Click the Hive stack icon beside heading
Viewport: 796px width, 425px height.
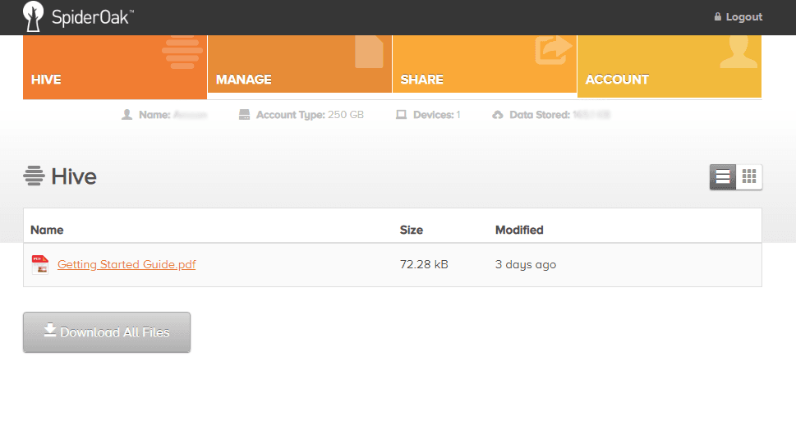pyautogui.click(x=34, y=176)
